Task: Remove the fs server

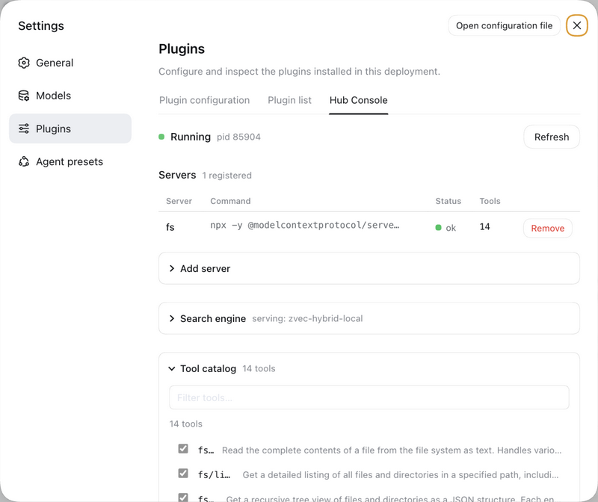Action: click(x=548, y=229)
